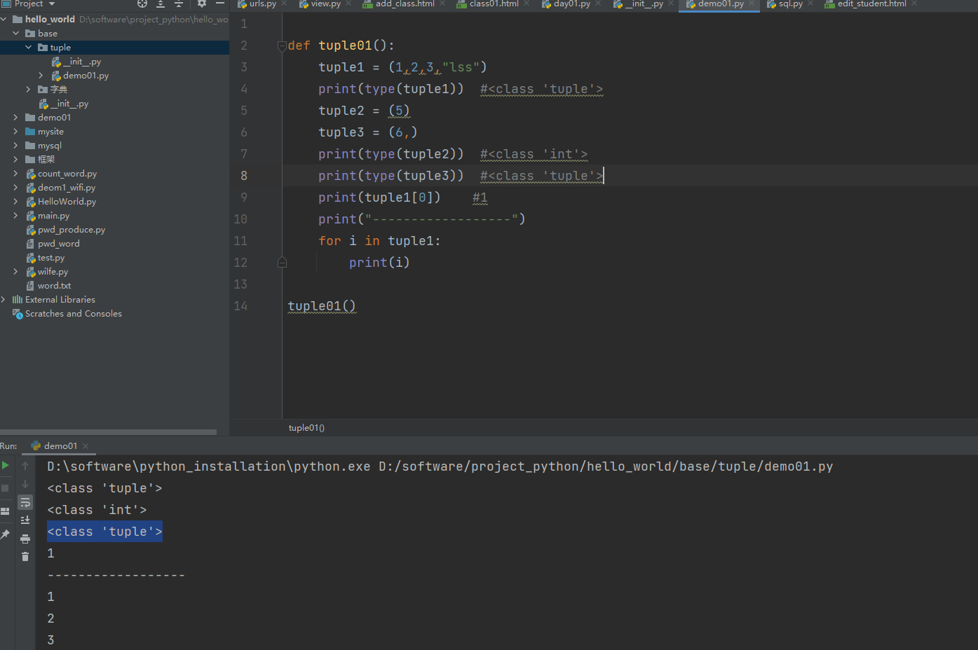Stop the running process square icon
The height and width of the screenshot is (650, 978).
click(6, 488)
